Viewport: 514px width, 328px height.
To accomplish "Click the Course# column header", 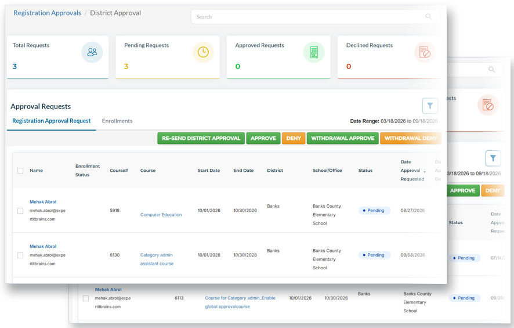I will click(x=119, y=171).
